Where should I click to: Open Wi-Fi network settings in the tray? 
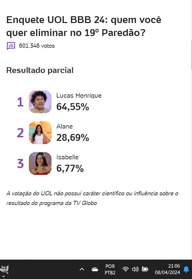pyautogui.click(x=126, y=269)
